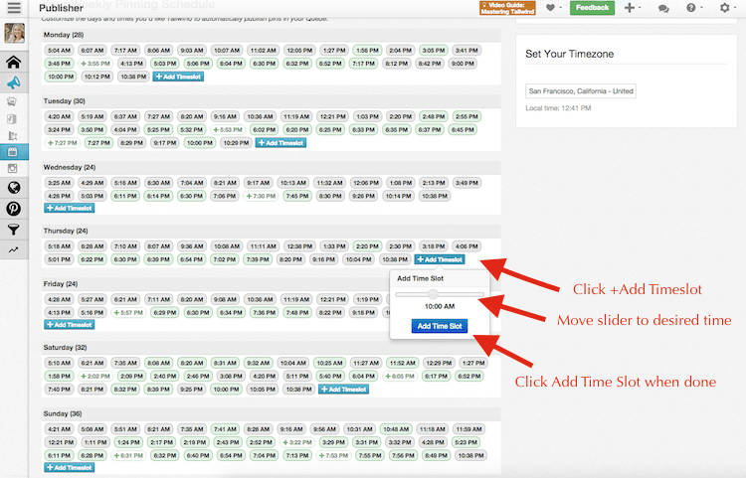The width and height of the screenshot is (746, 478).
Task: Open the chat bubbles icon in top bar
Action: (x=663, y=8)
